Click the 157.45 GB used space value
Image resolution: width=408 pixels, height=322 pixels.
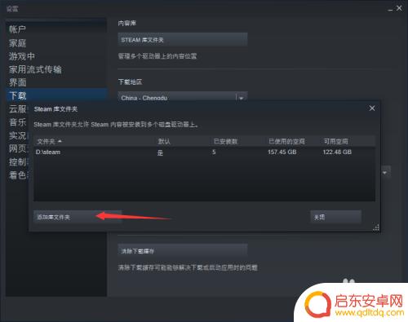[282, 152]
